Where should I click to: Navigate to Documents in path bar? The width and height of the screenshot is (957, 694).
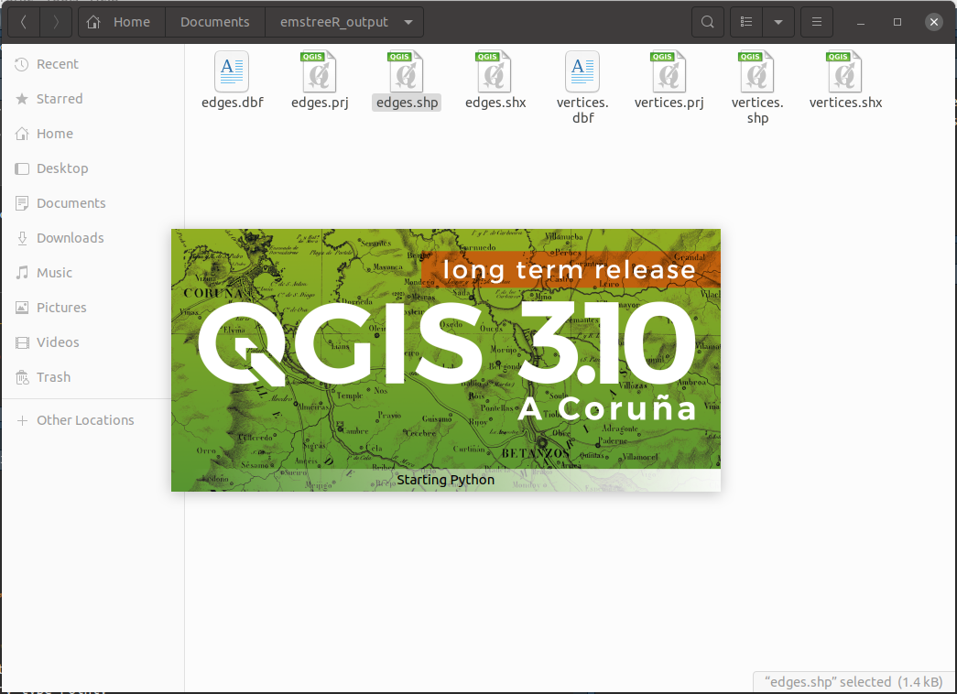tap(214, 22)
